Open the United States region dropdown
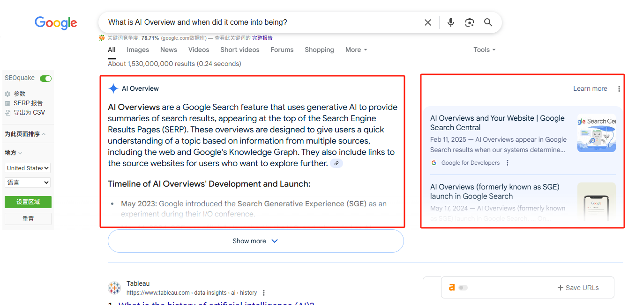628x305 pixels. [x=27, y=168]
